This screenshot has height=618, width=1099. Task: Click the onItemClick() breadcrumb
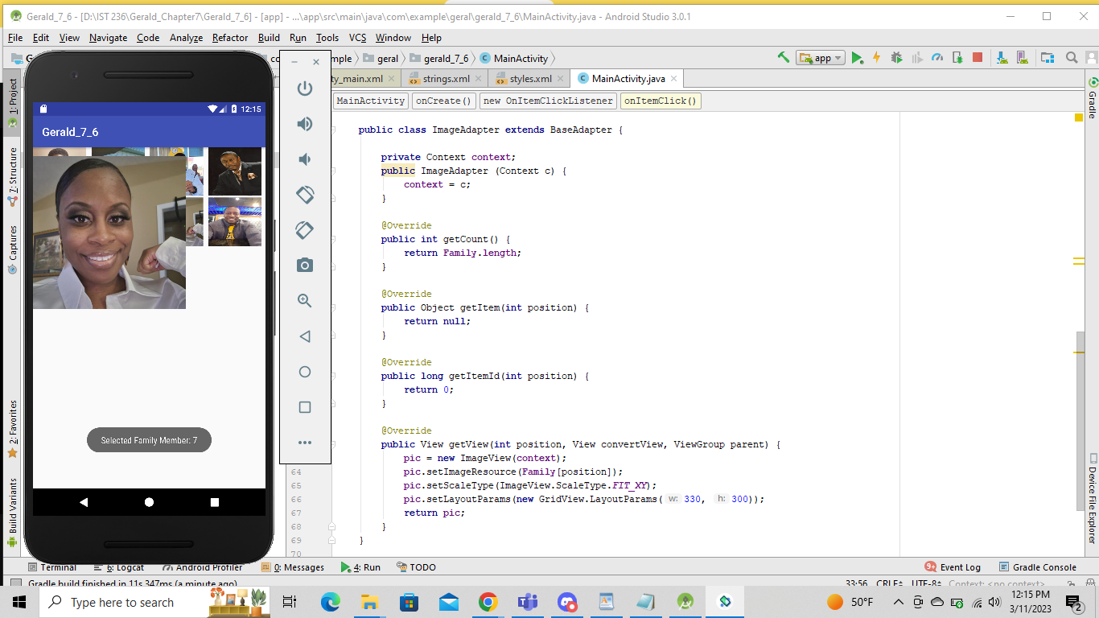click(x=661, y=101)
